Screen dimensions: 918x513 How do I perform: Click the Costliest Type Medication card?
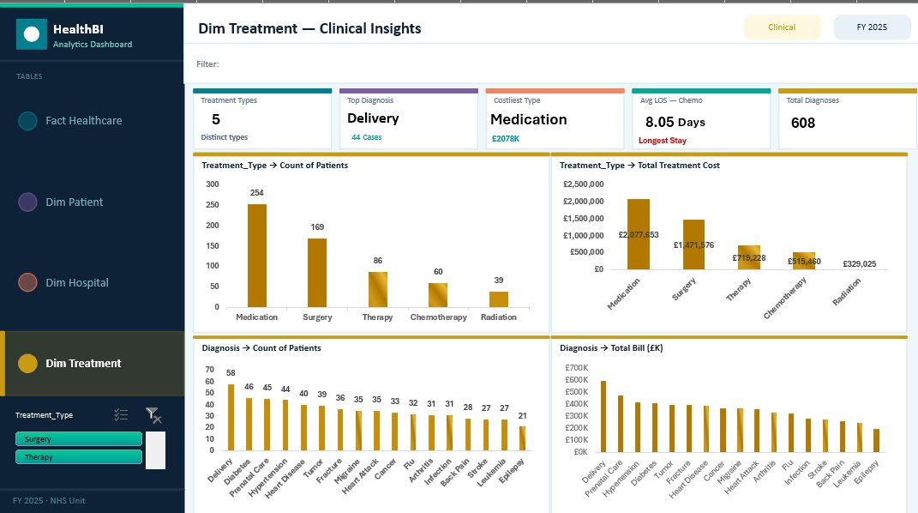pos(555,119)
